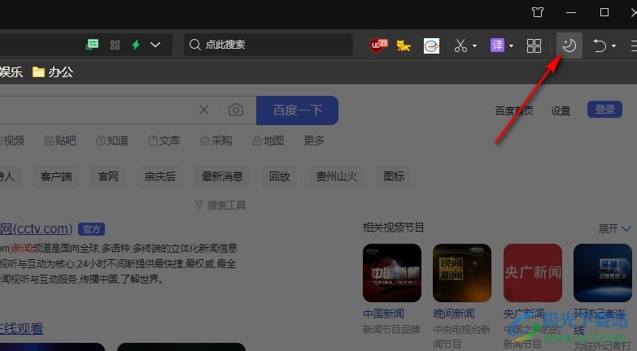Switch to the 贴吧 tab

pos(59,141)
